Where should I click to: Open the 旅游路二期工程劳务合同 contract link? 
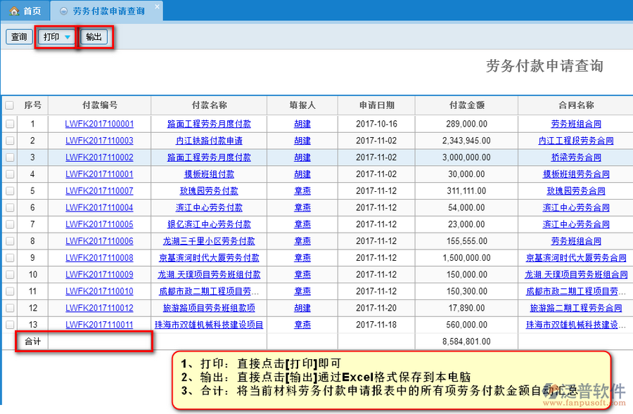point(576,308)
